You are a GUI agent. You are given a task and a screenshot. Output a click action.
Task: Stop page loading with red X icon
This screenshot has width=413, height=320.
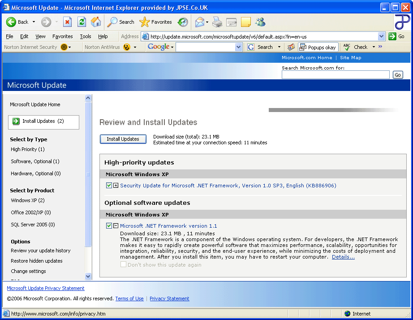68,22
